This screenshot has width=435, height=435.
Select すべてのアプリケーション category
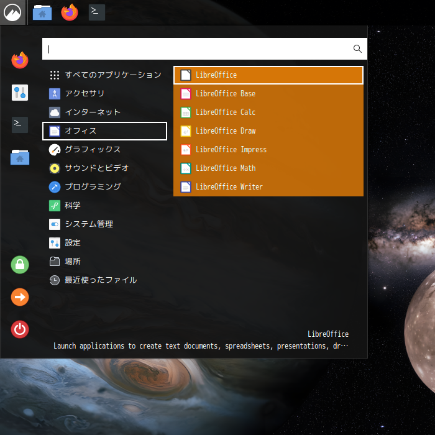[105, 75]
